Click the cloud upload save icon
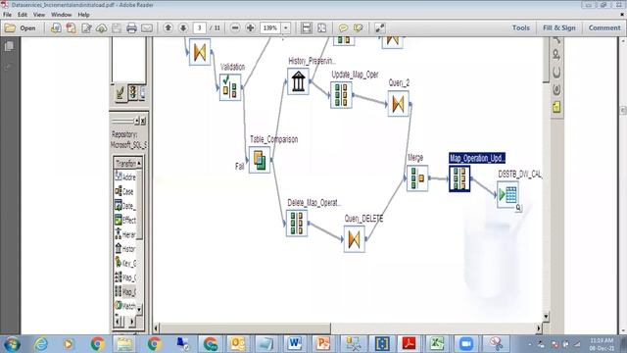The height and width of the screenshot is (353, 627). 102,28
